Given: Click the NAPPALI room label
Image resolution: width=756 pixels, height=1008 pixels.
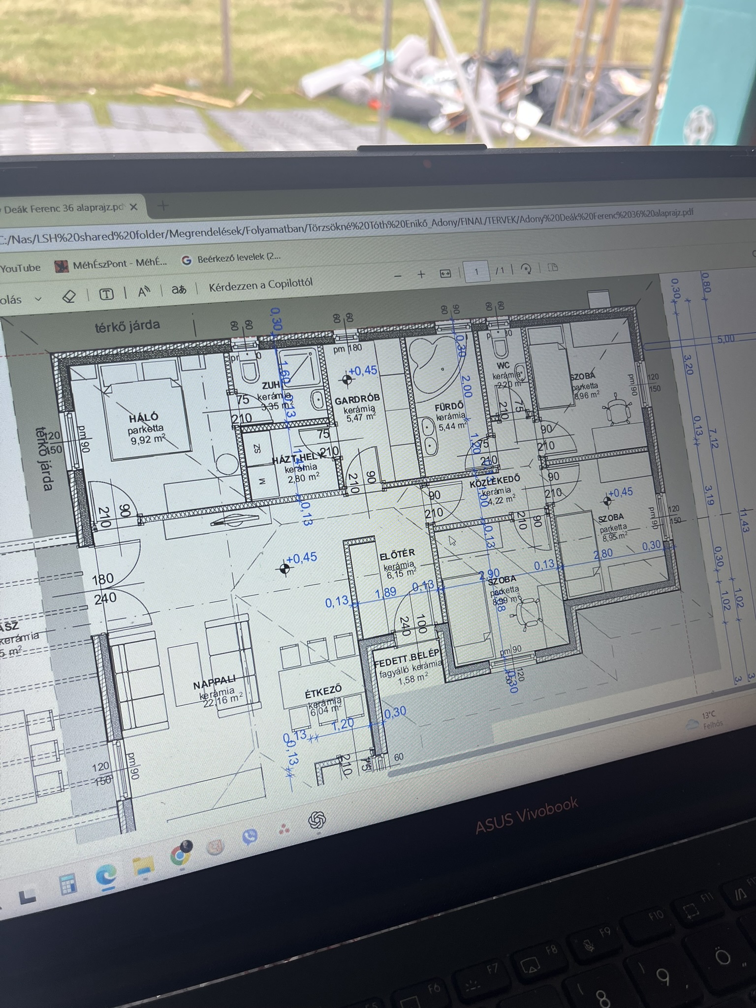Looking at the screenshot, I should pyautogui.click(x=215, y=684).
